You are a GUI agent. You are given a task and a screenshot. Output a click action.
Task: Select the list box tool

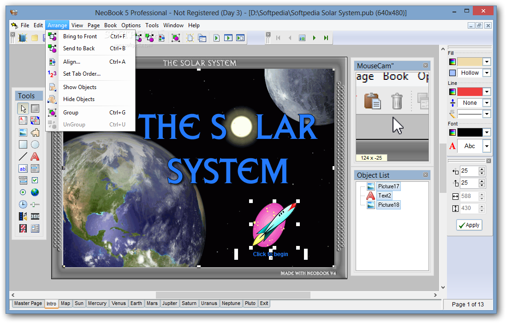35,168
